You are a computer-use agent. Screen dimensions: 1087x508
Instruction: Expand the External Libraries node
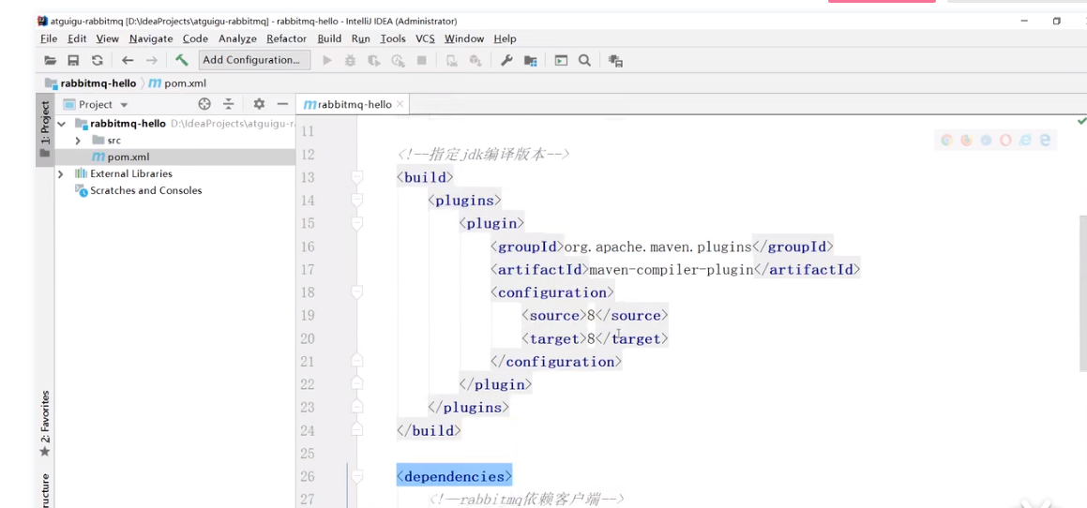pyautogui.click(x=60, y=173)
